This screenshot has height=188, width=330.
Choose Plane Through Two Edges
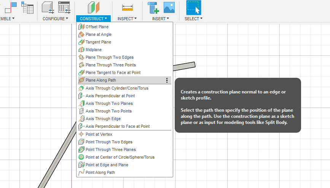click(x=124, y=57)
